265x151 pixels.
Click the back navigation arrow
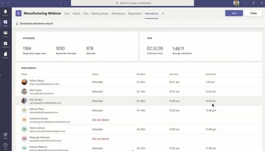point(60,3)
